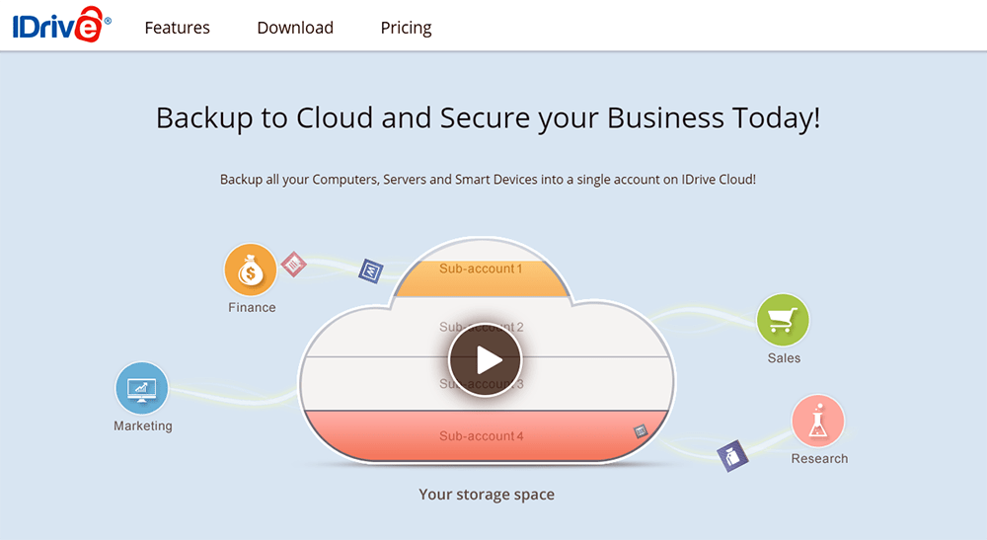Click the pink diamond document icon

[293, 264]
